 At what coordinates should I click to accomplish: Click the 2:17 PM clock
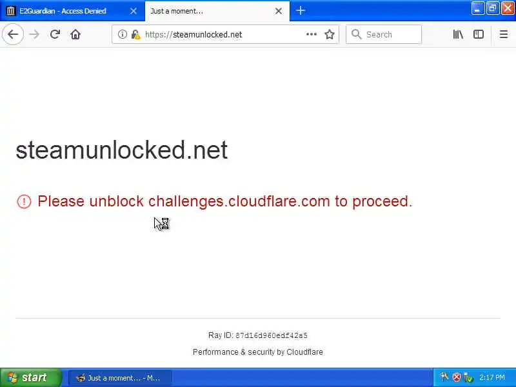[x=492, y=377]
